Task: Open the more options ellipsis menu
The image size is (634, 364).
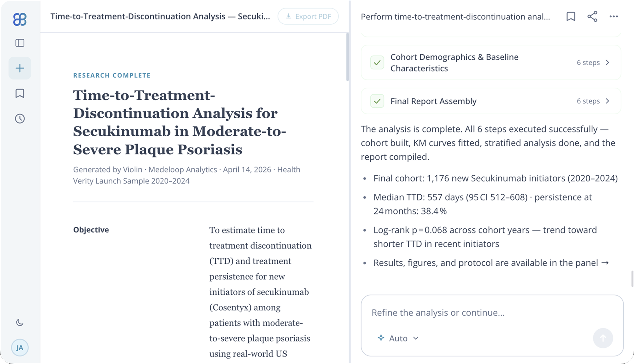Action: click(x=614, y=16)
